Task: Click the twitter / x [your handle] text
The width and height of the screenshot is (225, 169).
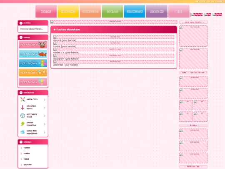Action: 66,53
